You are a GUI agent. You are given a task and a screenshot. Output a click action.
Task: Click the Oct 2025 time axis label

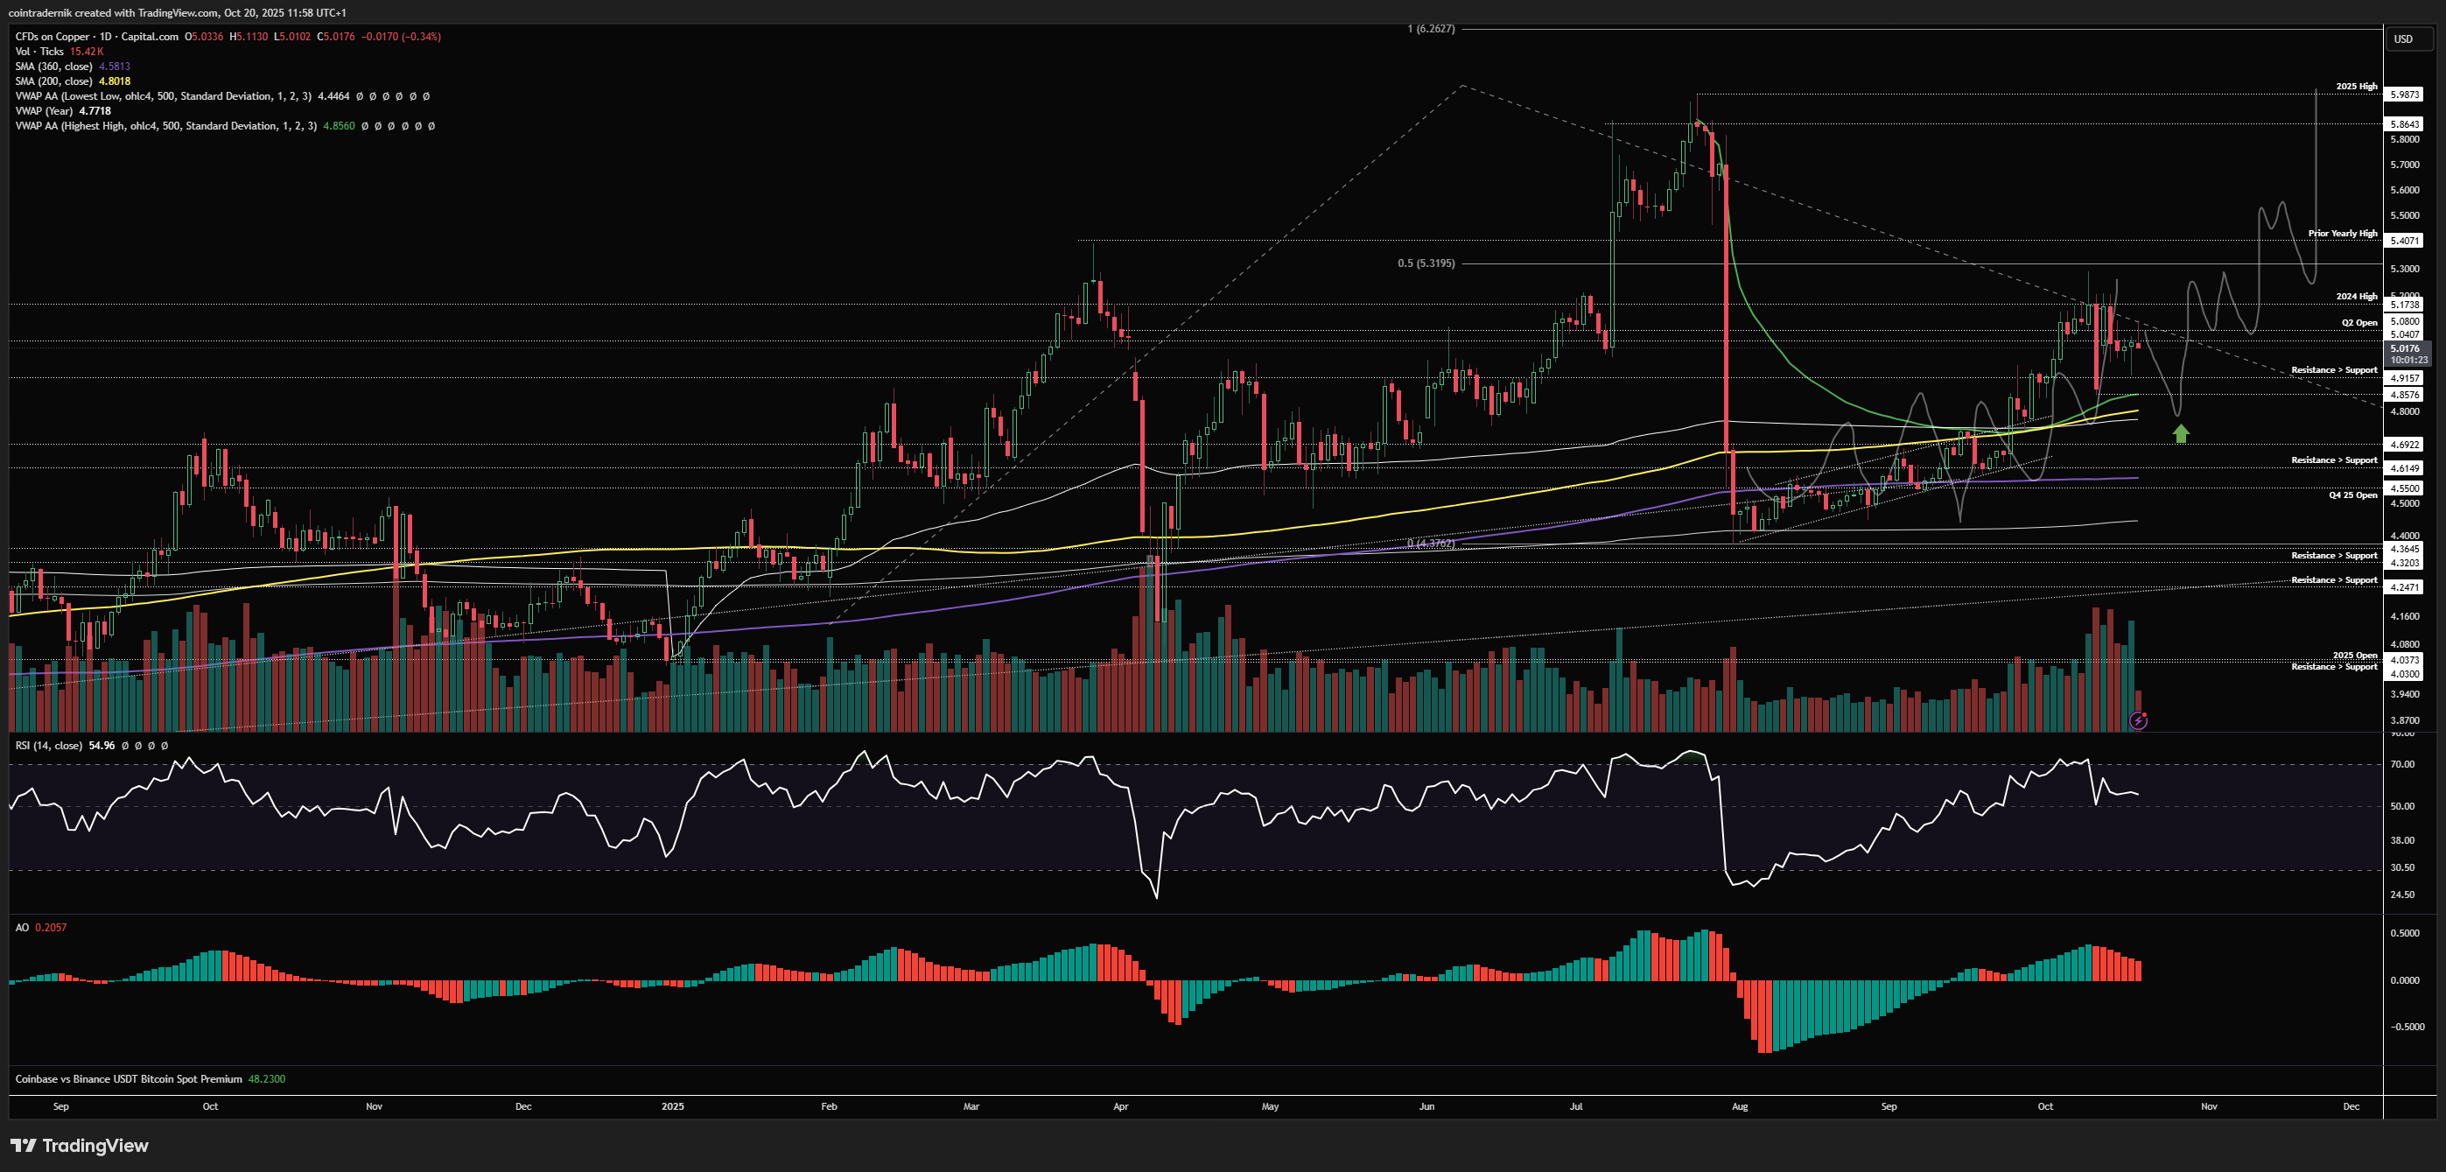point(2044,1106)
